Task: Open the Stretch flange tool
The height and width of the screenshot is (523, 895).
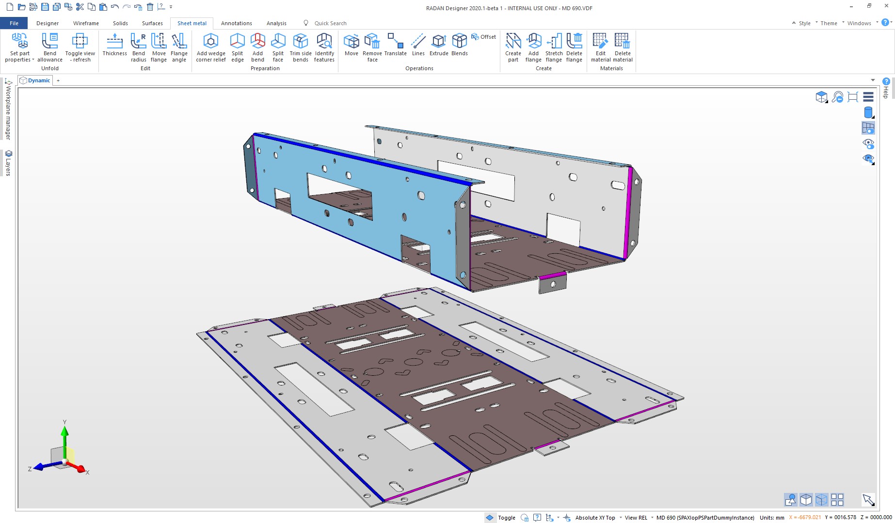Action: click(554, 47)
